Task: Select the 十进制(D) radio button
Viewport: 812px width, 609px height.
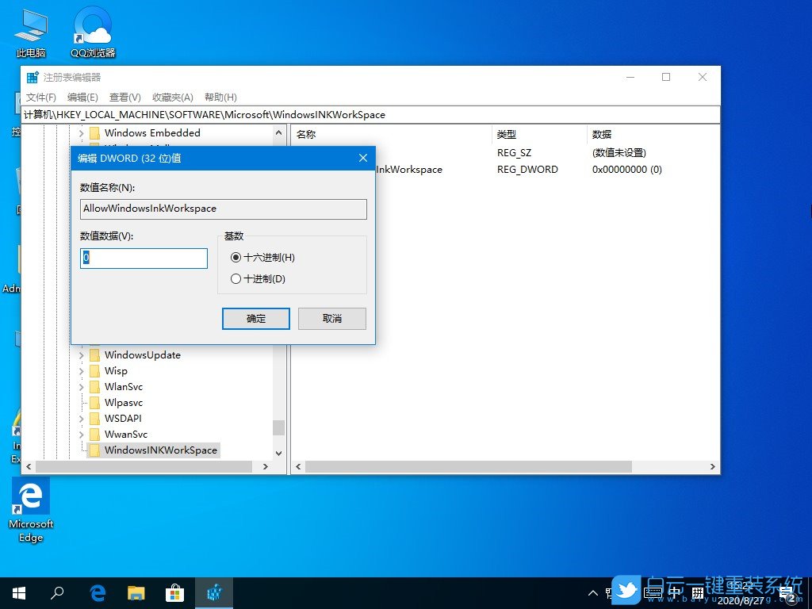Action: point(236,278)
